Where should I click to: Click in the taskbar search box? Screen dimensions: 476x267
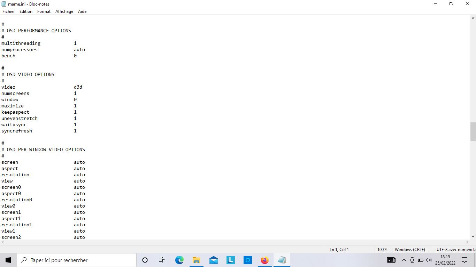77,260
